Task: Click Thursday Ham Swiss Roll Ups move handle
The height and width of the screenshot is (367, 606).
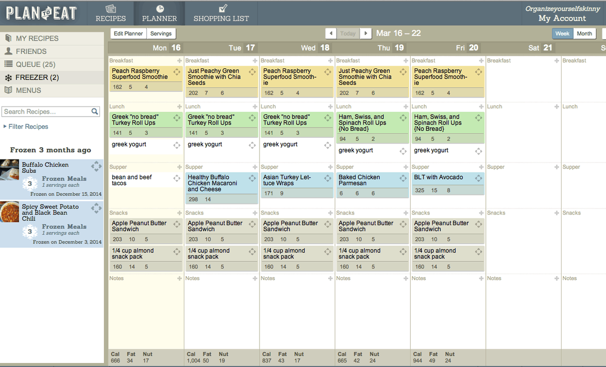Action: 403,118
